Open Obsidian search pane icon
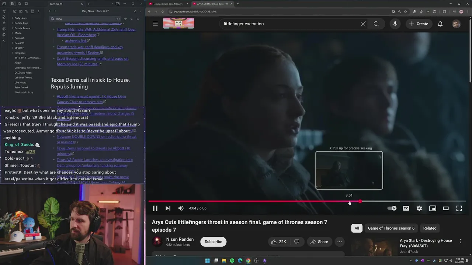Image resolution: width=472 pixels, height=265 pixels. (19, 4)
